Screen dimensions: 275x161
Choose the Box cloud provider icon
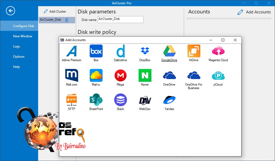[x=96, y=51]
